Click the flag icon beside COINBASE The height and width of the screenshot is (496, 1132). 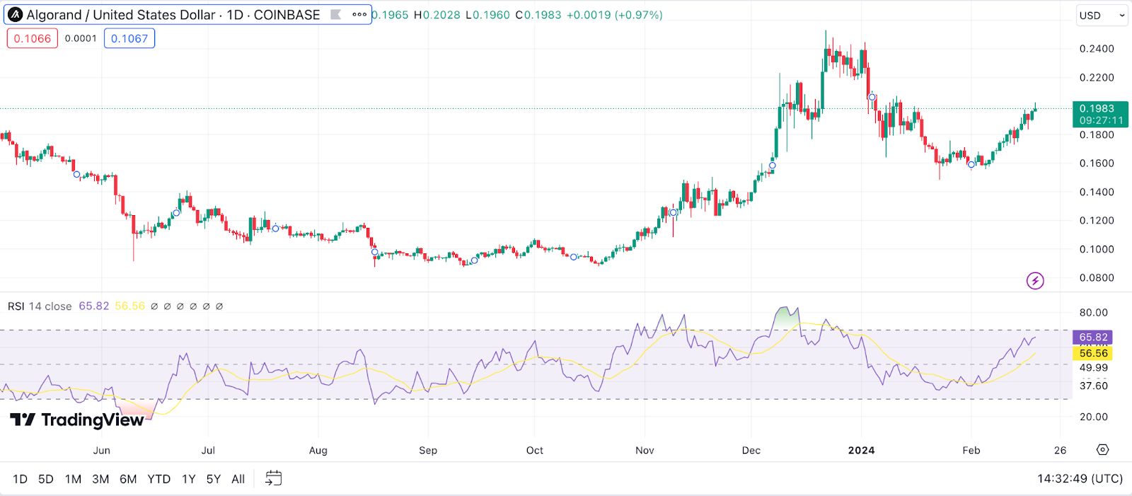pos(336,15)
